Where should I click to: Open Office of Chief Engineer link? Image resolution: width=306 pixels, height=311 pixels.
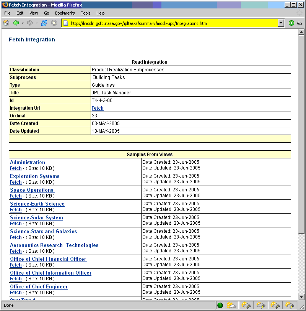tap(39, 286)
